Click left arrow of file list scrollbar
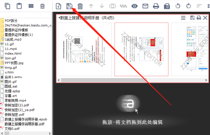Viewport: 210px width, 135px height. pos(2,133)
